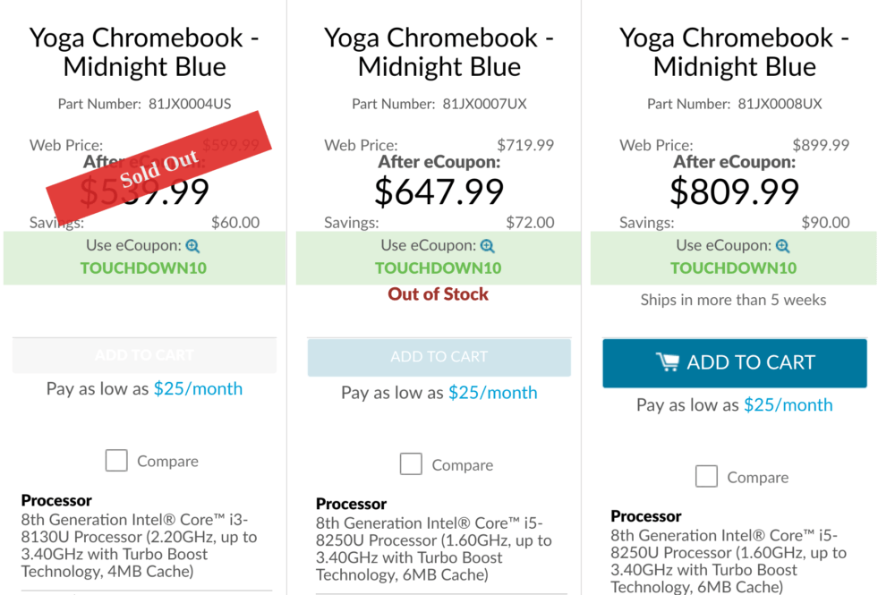Click magnifier icon beside eCoupon for 81JX0007UX
The height and width of the screenshot is (595, 895).
(488, 246)
